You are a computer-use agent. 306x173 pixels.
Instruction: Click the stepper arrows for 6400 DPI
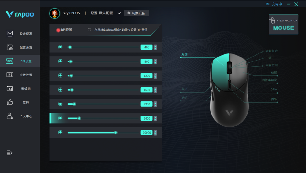point(155,118)
